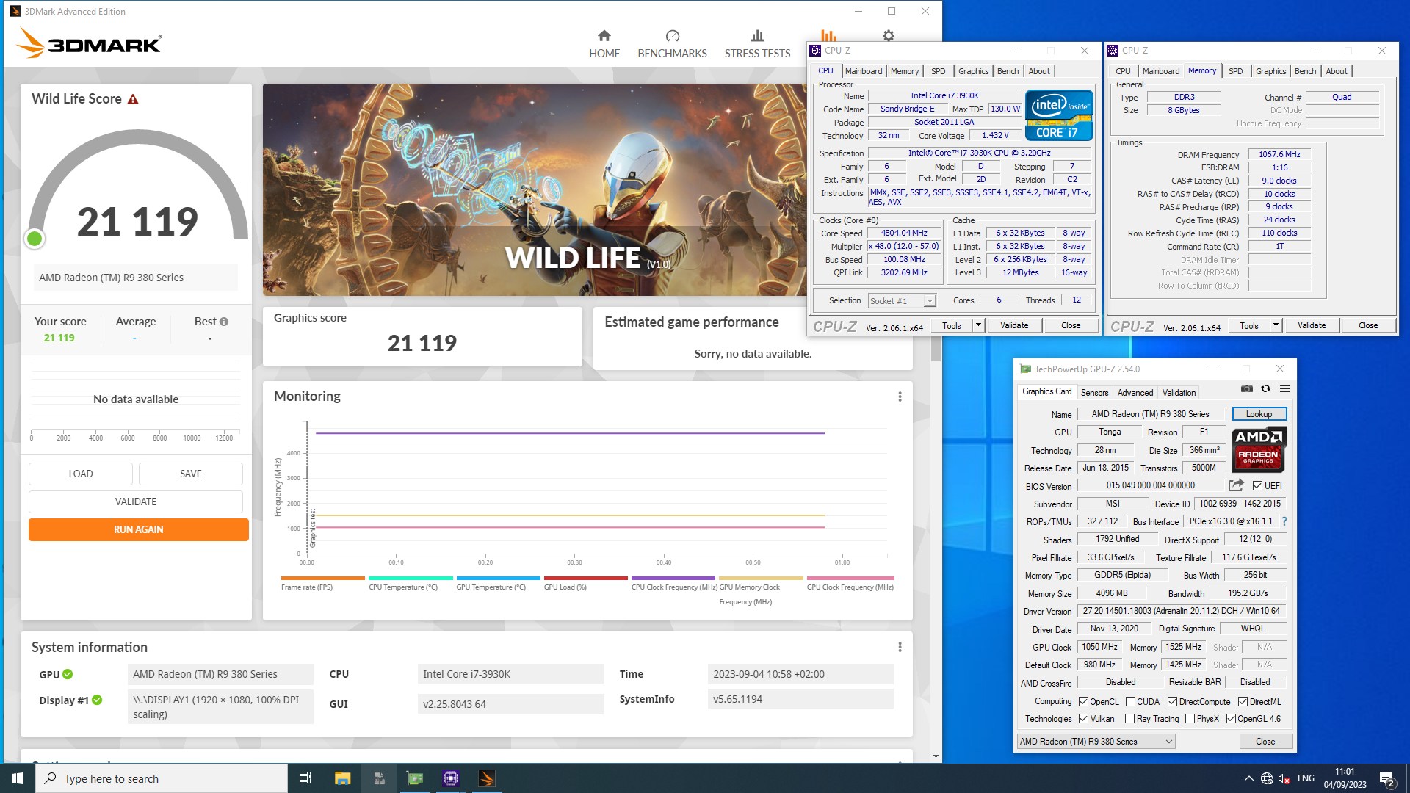Open the Bench tab in the left CPU-Z window
Image resolution: width=1410 pixels, height=793 pixels.
(x=1008, y=71)
